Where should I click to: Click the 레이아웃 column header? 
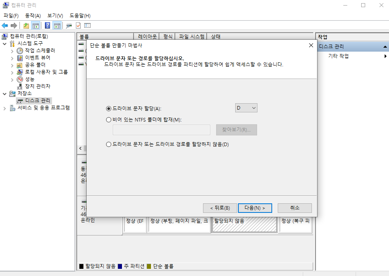click(147, 37)
